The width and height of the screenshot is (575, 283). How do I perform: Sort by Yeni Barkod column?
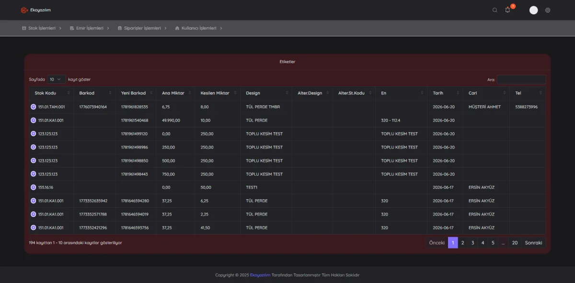(x=136, y=93)
